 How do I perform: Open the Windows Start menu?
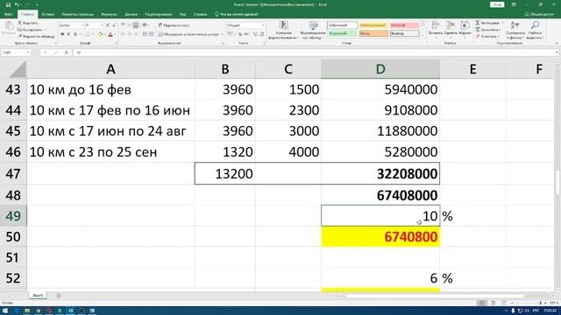point(5,311)
